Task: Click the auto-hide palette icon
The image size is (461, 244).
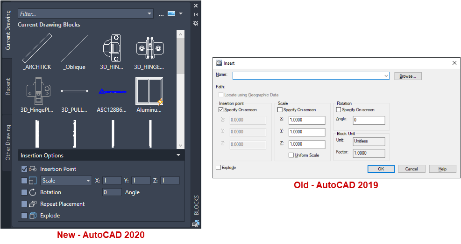Action: point(196,14)
